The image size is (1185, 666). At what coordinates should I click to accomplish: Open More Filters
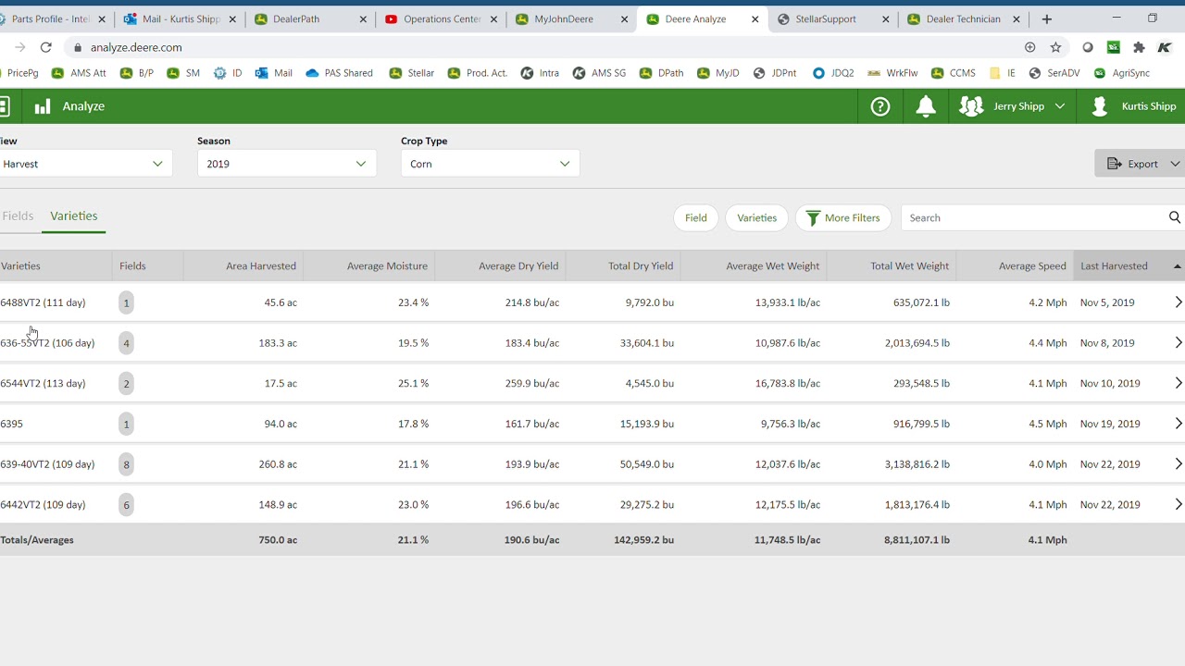843,217
